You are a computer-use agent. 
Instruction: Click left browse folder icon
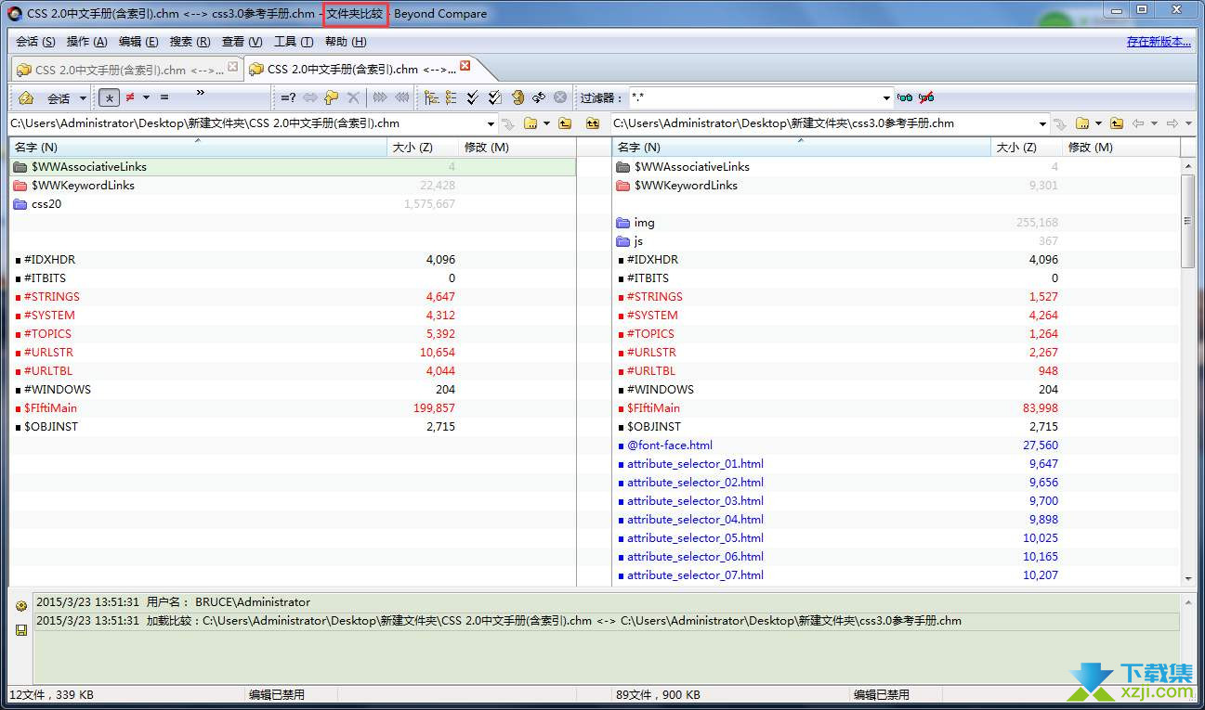tap(530, 123)
